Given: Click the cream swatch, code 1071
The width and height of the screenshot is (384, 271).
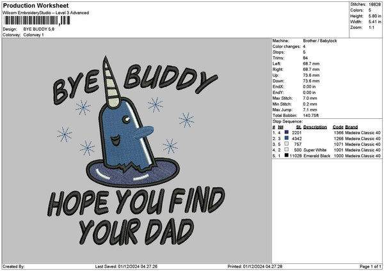Looking at the screenshot, I should [x=287, y=144].
